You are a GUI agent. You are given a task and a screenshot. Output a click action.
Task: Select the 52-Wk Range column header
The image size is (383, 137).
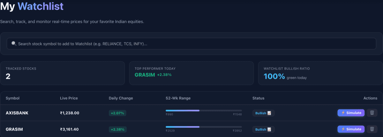click(x=178, y=98)
